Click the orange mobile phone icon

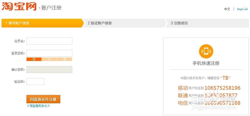[206, 51]
